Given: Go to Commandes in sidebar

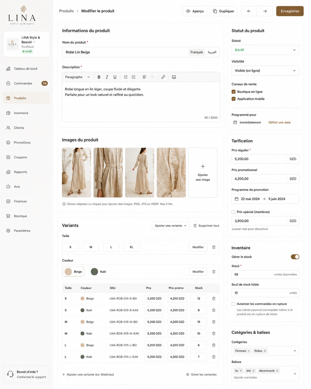Looking at the screenshot, I should tap(26, 83).
